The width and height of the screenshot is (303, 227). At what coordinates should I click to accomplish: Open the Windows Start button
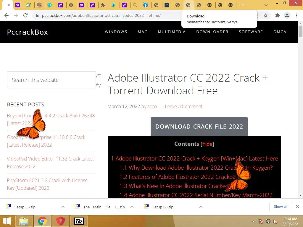tap(7, 221)
